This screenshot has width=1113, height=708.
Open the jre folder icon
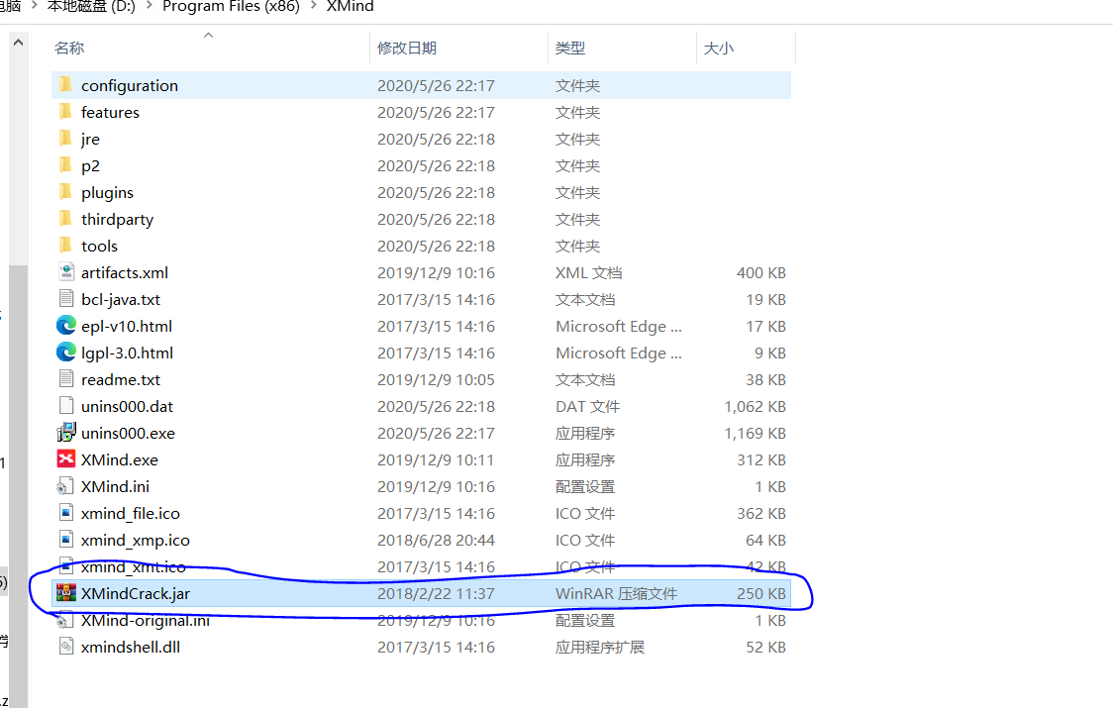point(64,139)
